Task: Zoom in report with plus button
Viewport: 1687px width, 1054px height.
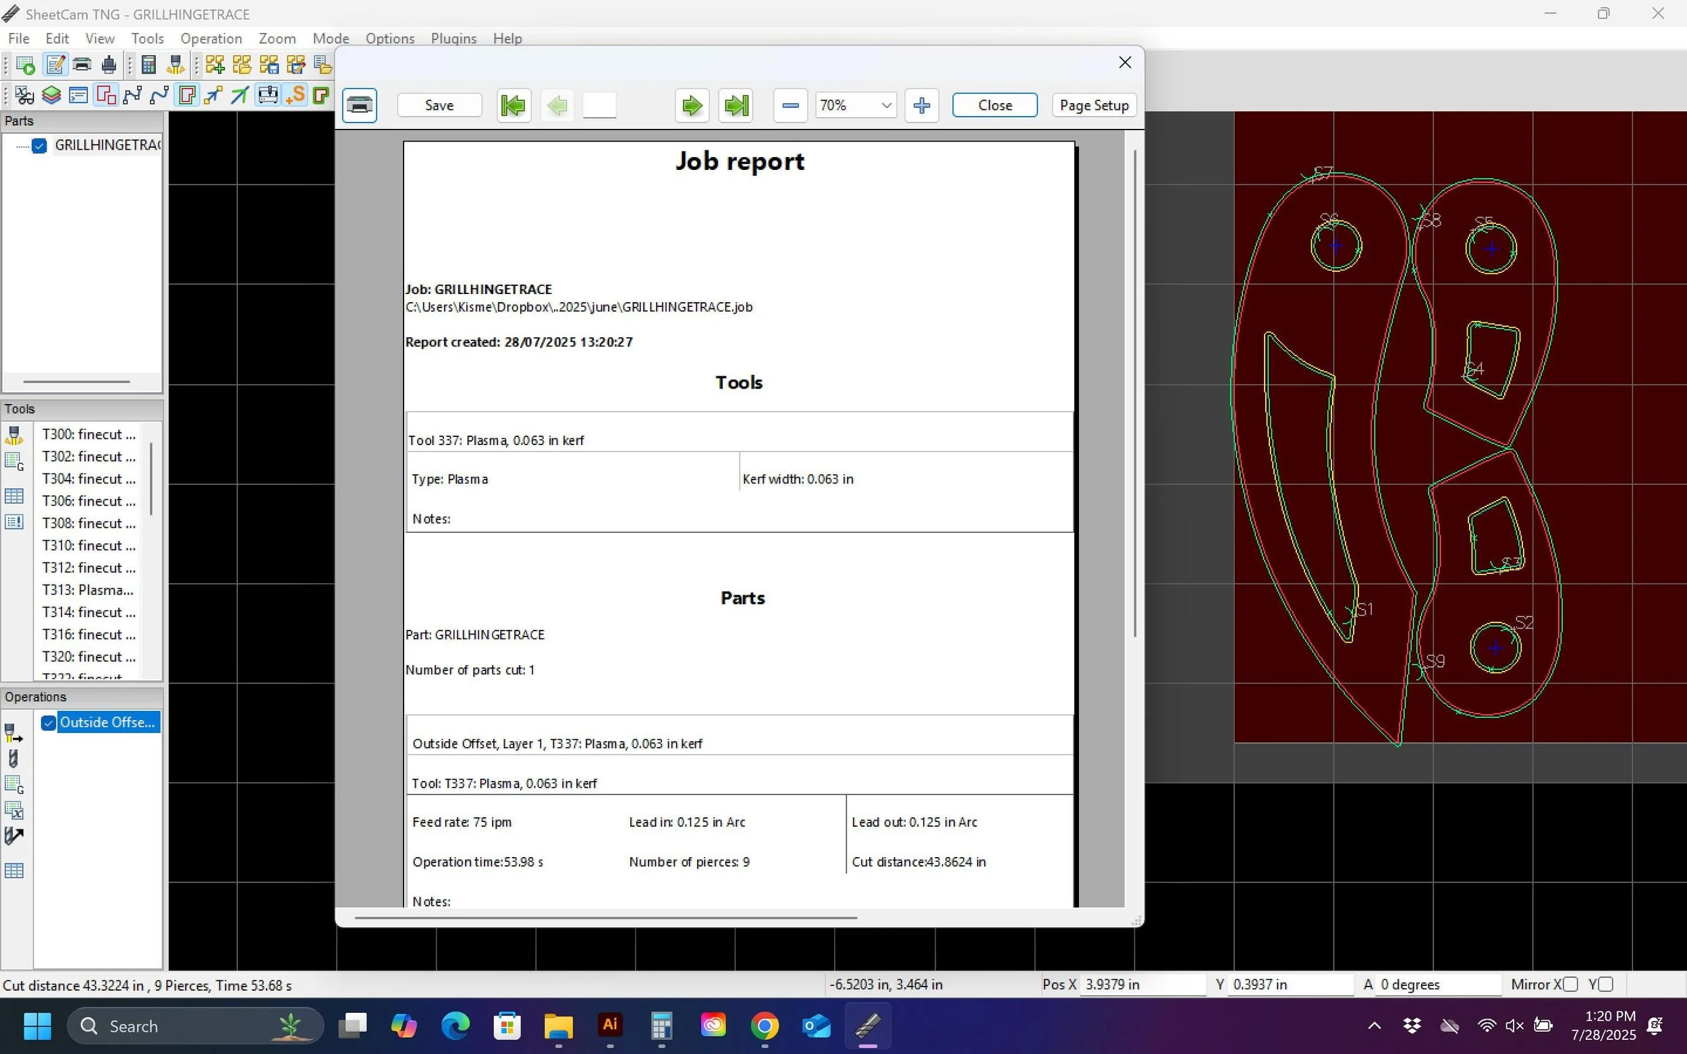Action: (x=921, y=105)
